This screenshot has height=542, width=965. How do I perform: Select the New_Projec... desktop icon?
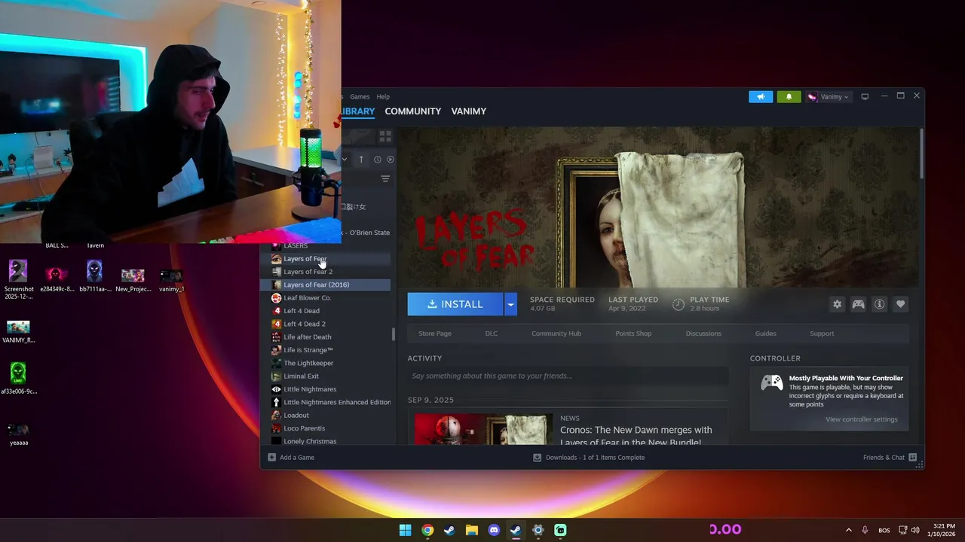pos(133,279)
